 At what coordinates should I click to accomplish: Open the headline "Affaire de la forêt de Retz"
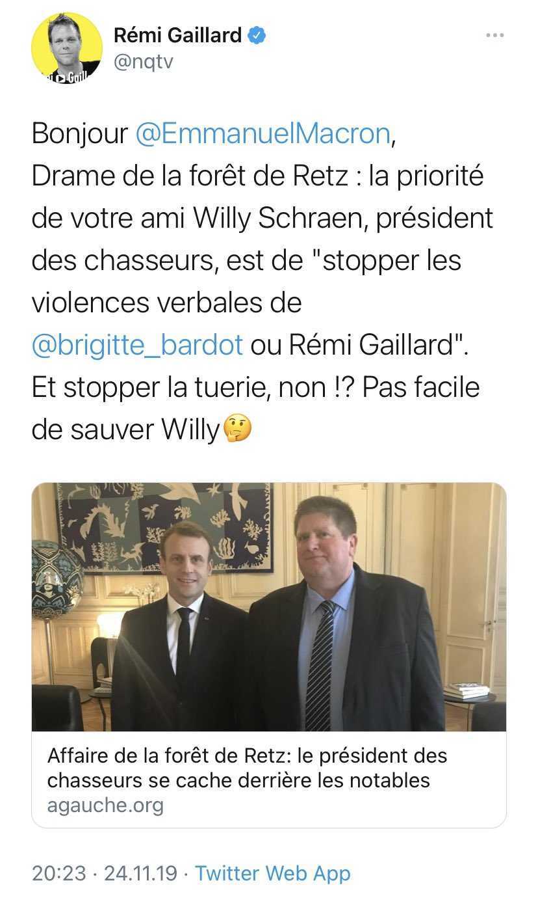click(x=168, y=755)
